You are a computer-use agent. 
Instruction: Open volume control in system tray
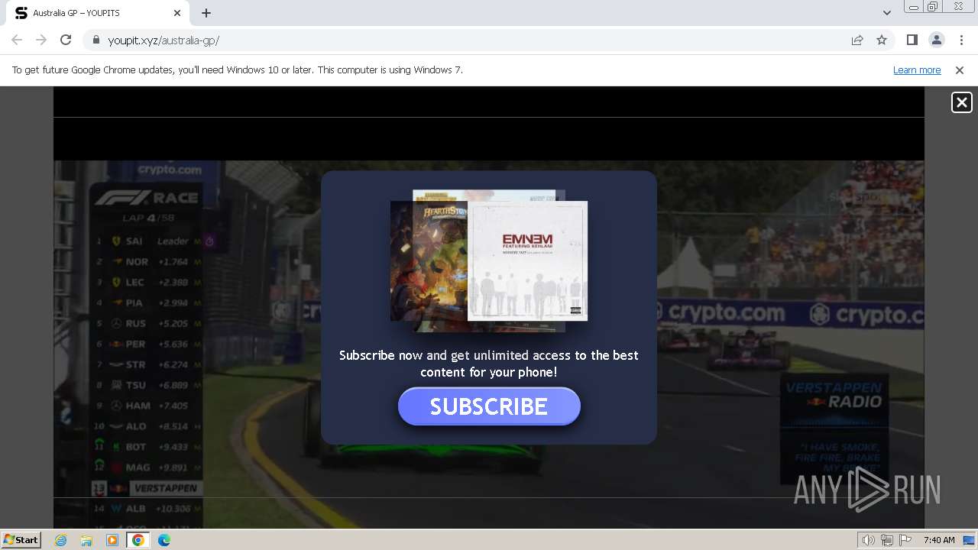pyautogui.click(x=869, y=540)
